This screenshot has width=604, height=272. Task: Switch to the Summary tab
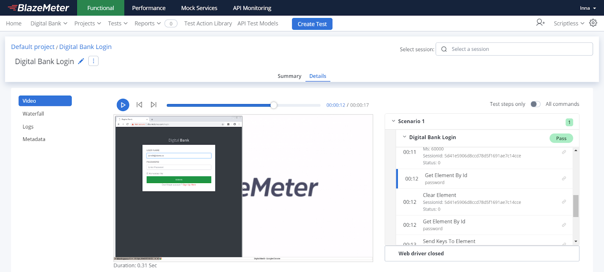pos(290,76)
